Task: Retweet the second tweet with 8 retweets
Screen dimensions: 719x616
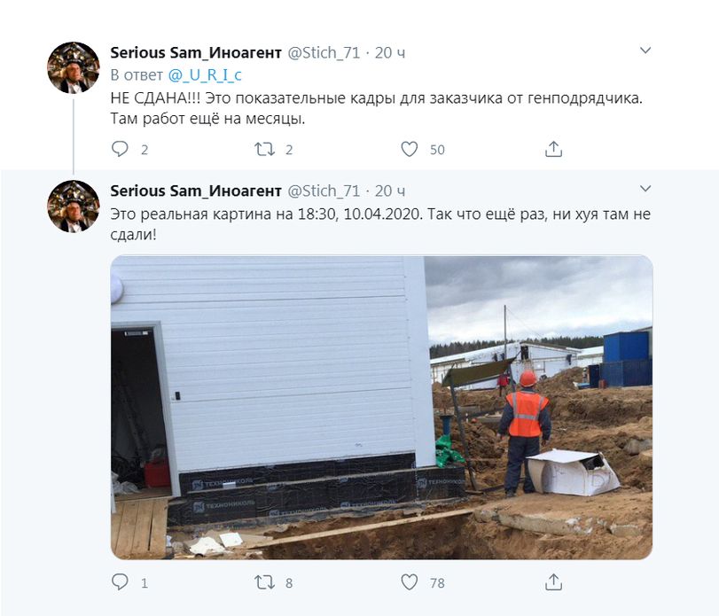Action: pos(264,582)
